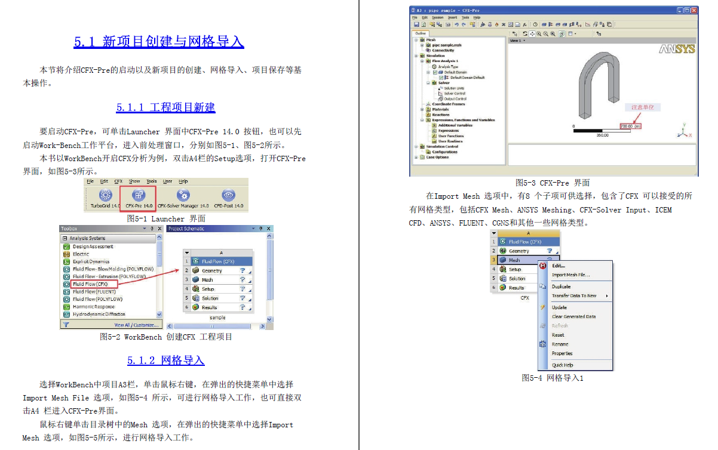Expand the Case Options node

(x=417, y=158)
